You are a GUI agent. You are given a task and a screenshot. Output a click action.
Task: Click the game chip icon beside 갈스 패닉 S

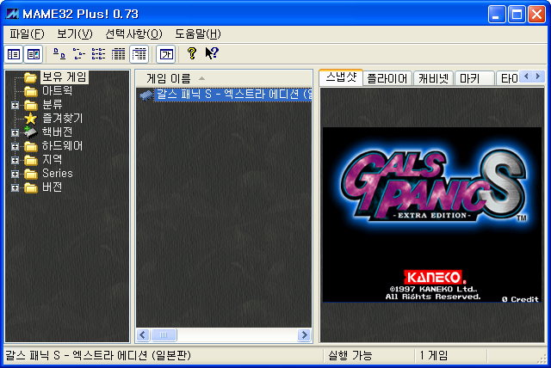coord(146,95)
